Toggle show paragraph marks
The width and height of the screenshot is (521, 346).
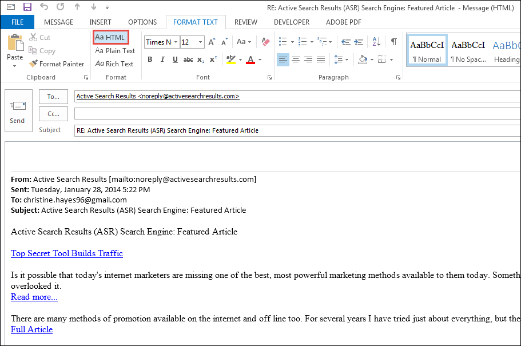point(393,42)
